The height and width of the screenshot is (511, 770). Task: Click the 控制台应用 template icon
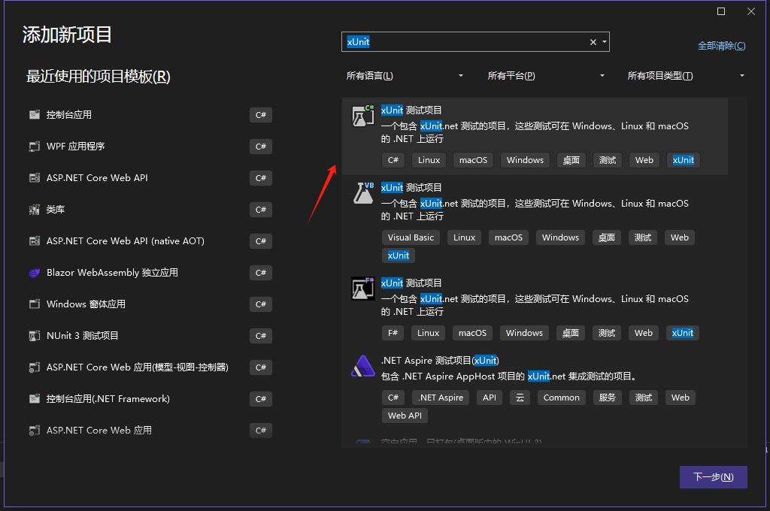35,115
